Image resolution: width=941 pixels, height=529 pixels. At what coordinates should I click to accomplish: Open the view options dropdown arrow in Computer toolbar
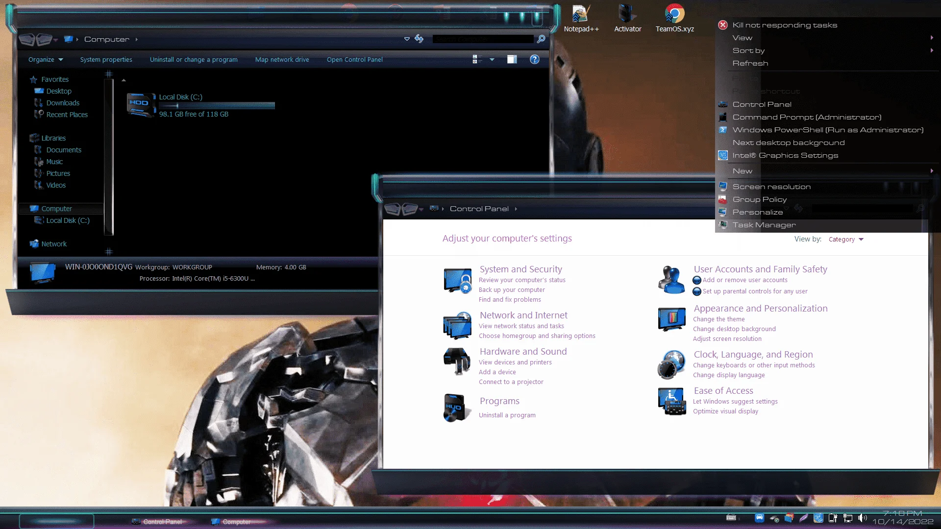(492, 59)
